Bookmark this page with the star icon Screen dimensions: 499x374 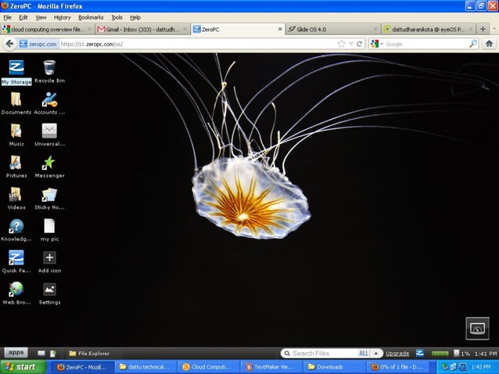341,44
